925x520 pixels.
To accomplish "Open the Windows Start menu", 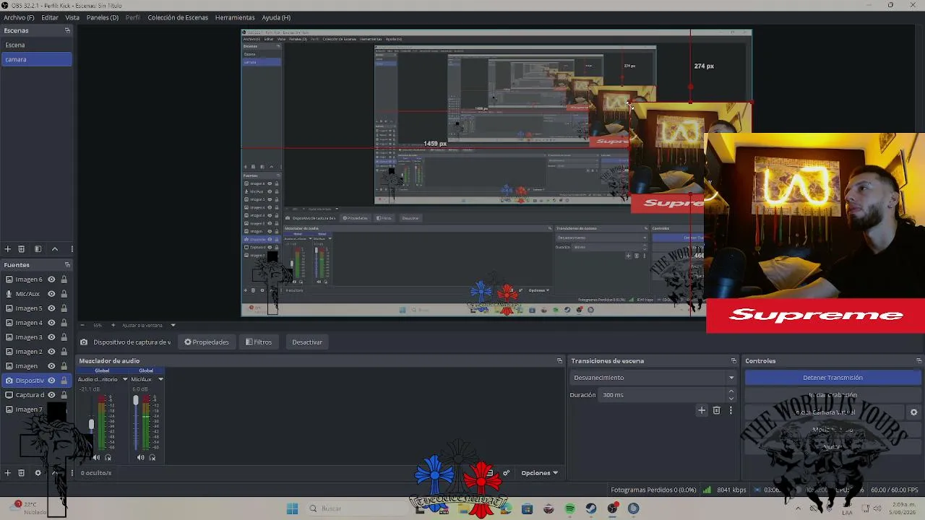I will pos(292,508).
